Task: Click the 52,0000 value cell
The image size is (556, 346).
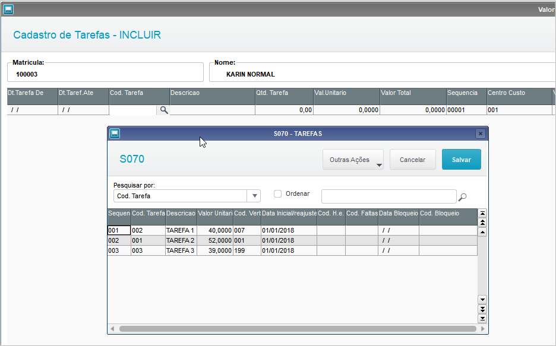Action: tap(215, 240)
